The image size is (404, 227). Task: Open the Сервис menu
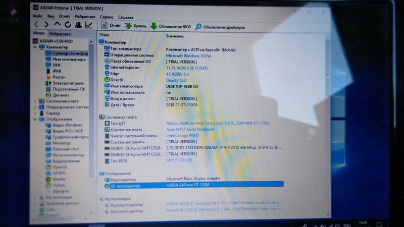pyautogui.click(x=107, y=17)
